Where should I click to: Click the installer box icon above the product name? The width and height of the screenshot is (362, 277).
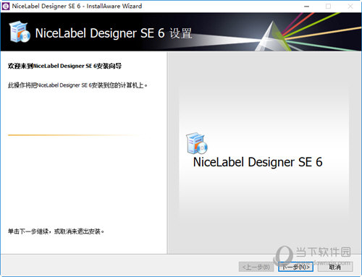click(x=197, y=143)
